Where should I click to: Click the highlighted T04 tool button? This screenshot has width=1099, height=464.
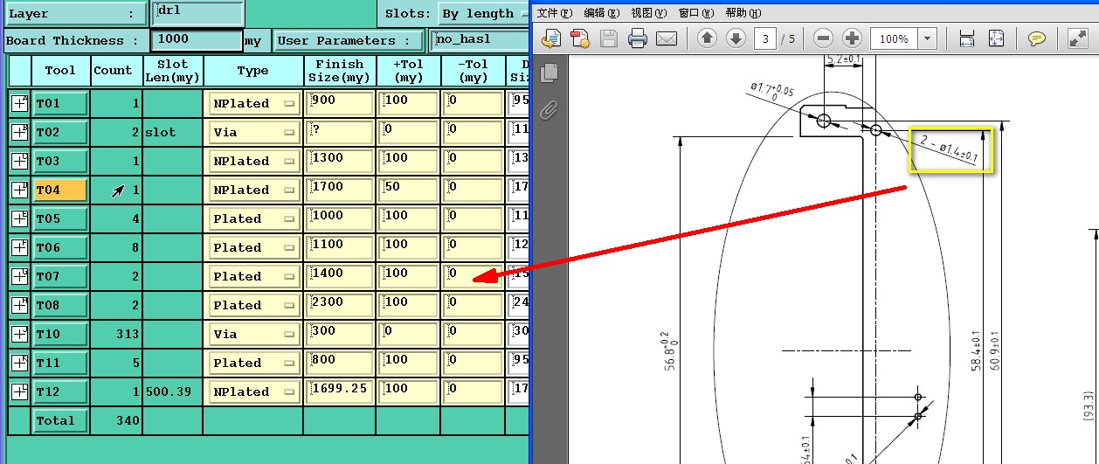(60, 190)
